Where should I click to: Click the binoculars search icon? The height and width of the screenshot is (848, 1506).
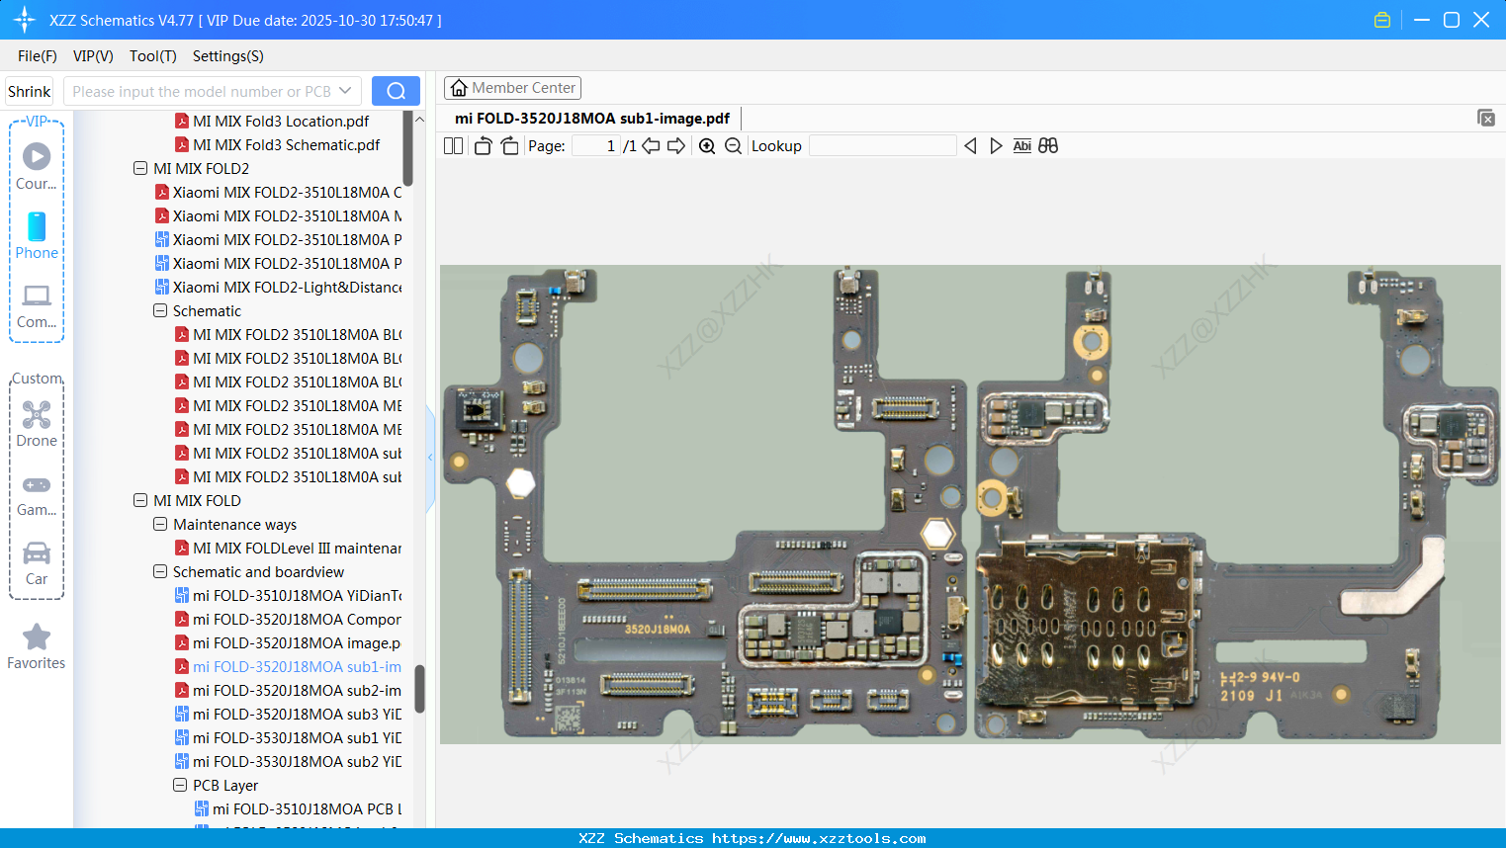click(x=1048, y=145)
